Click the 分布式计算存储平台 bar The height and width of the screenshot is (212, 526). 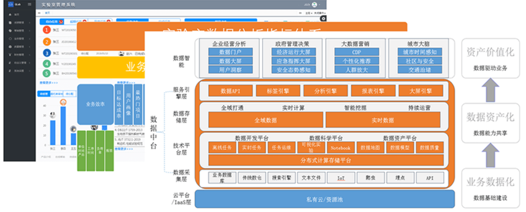(326, 160)
